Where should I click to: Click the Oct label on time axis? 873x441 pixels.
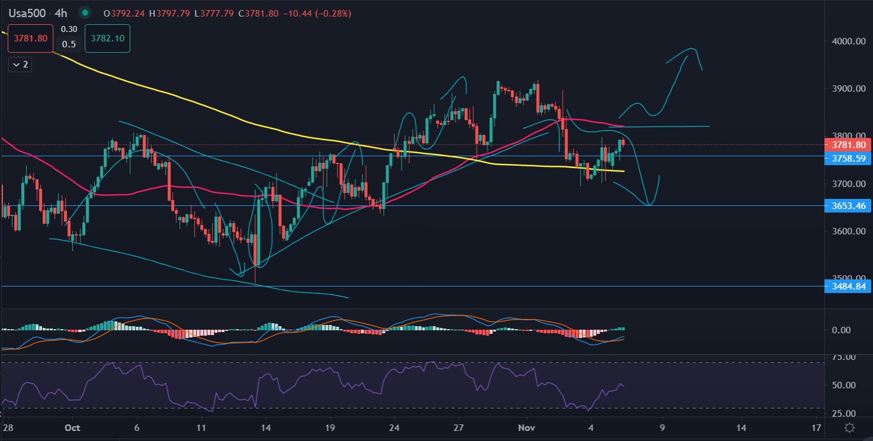[72, 427]
